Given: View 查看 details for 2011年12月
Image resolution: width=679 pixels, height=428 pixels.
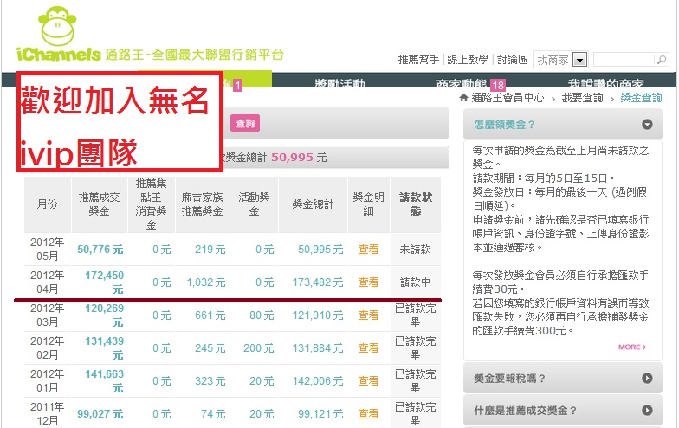Looking at the screenshot, I should [x=368, y=414].
